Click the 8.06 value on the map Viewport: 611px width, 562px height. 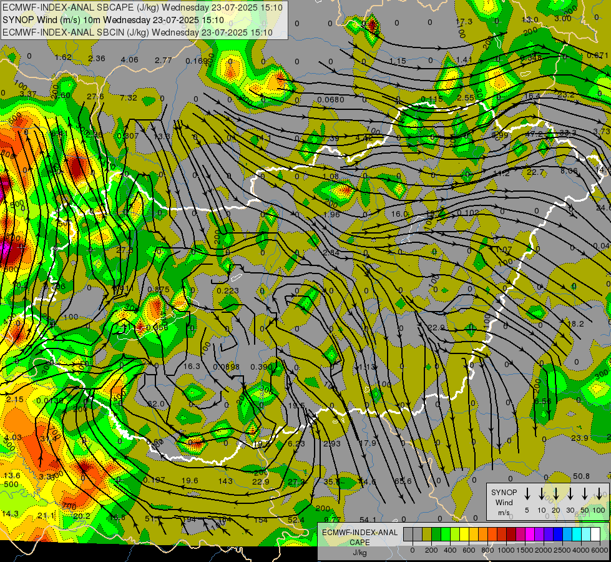(569, 171)
